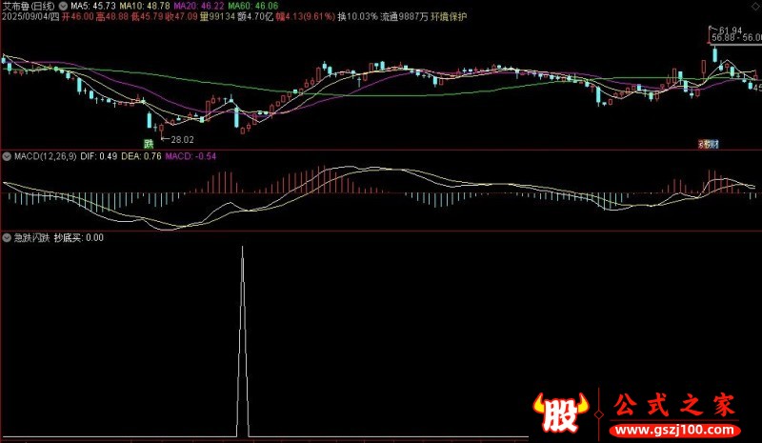Click the DIF: 0.49 value
The image size is (762, 443).
[99, 156]
